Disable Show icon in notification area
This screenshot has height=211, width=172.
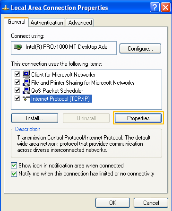[14, 166]
